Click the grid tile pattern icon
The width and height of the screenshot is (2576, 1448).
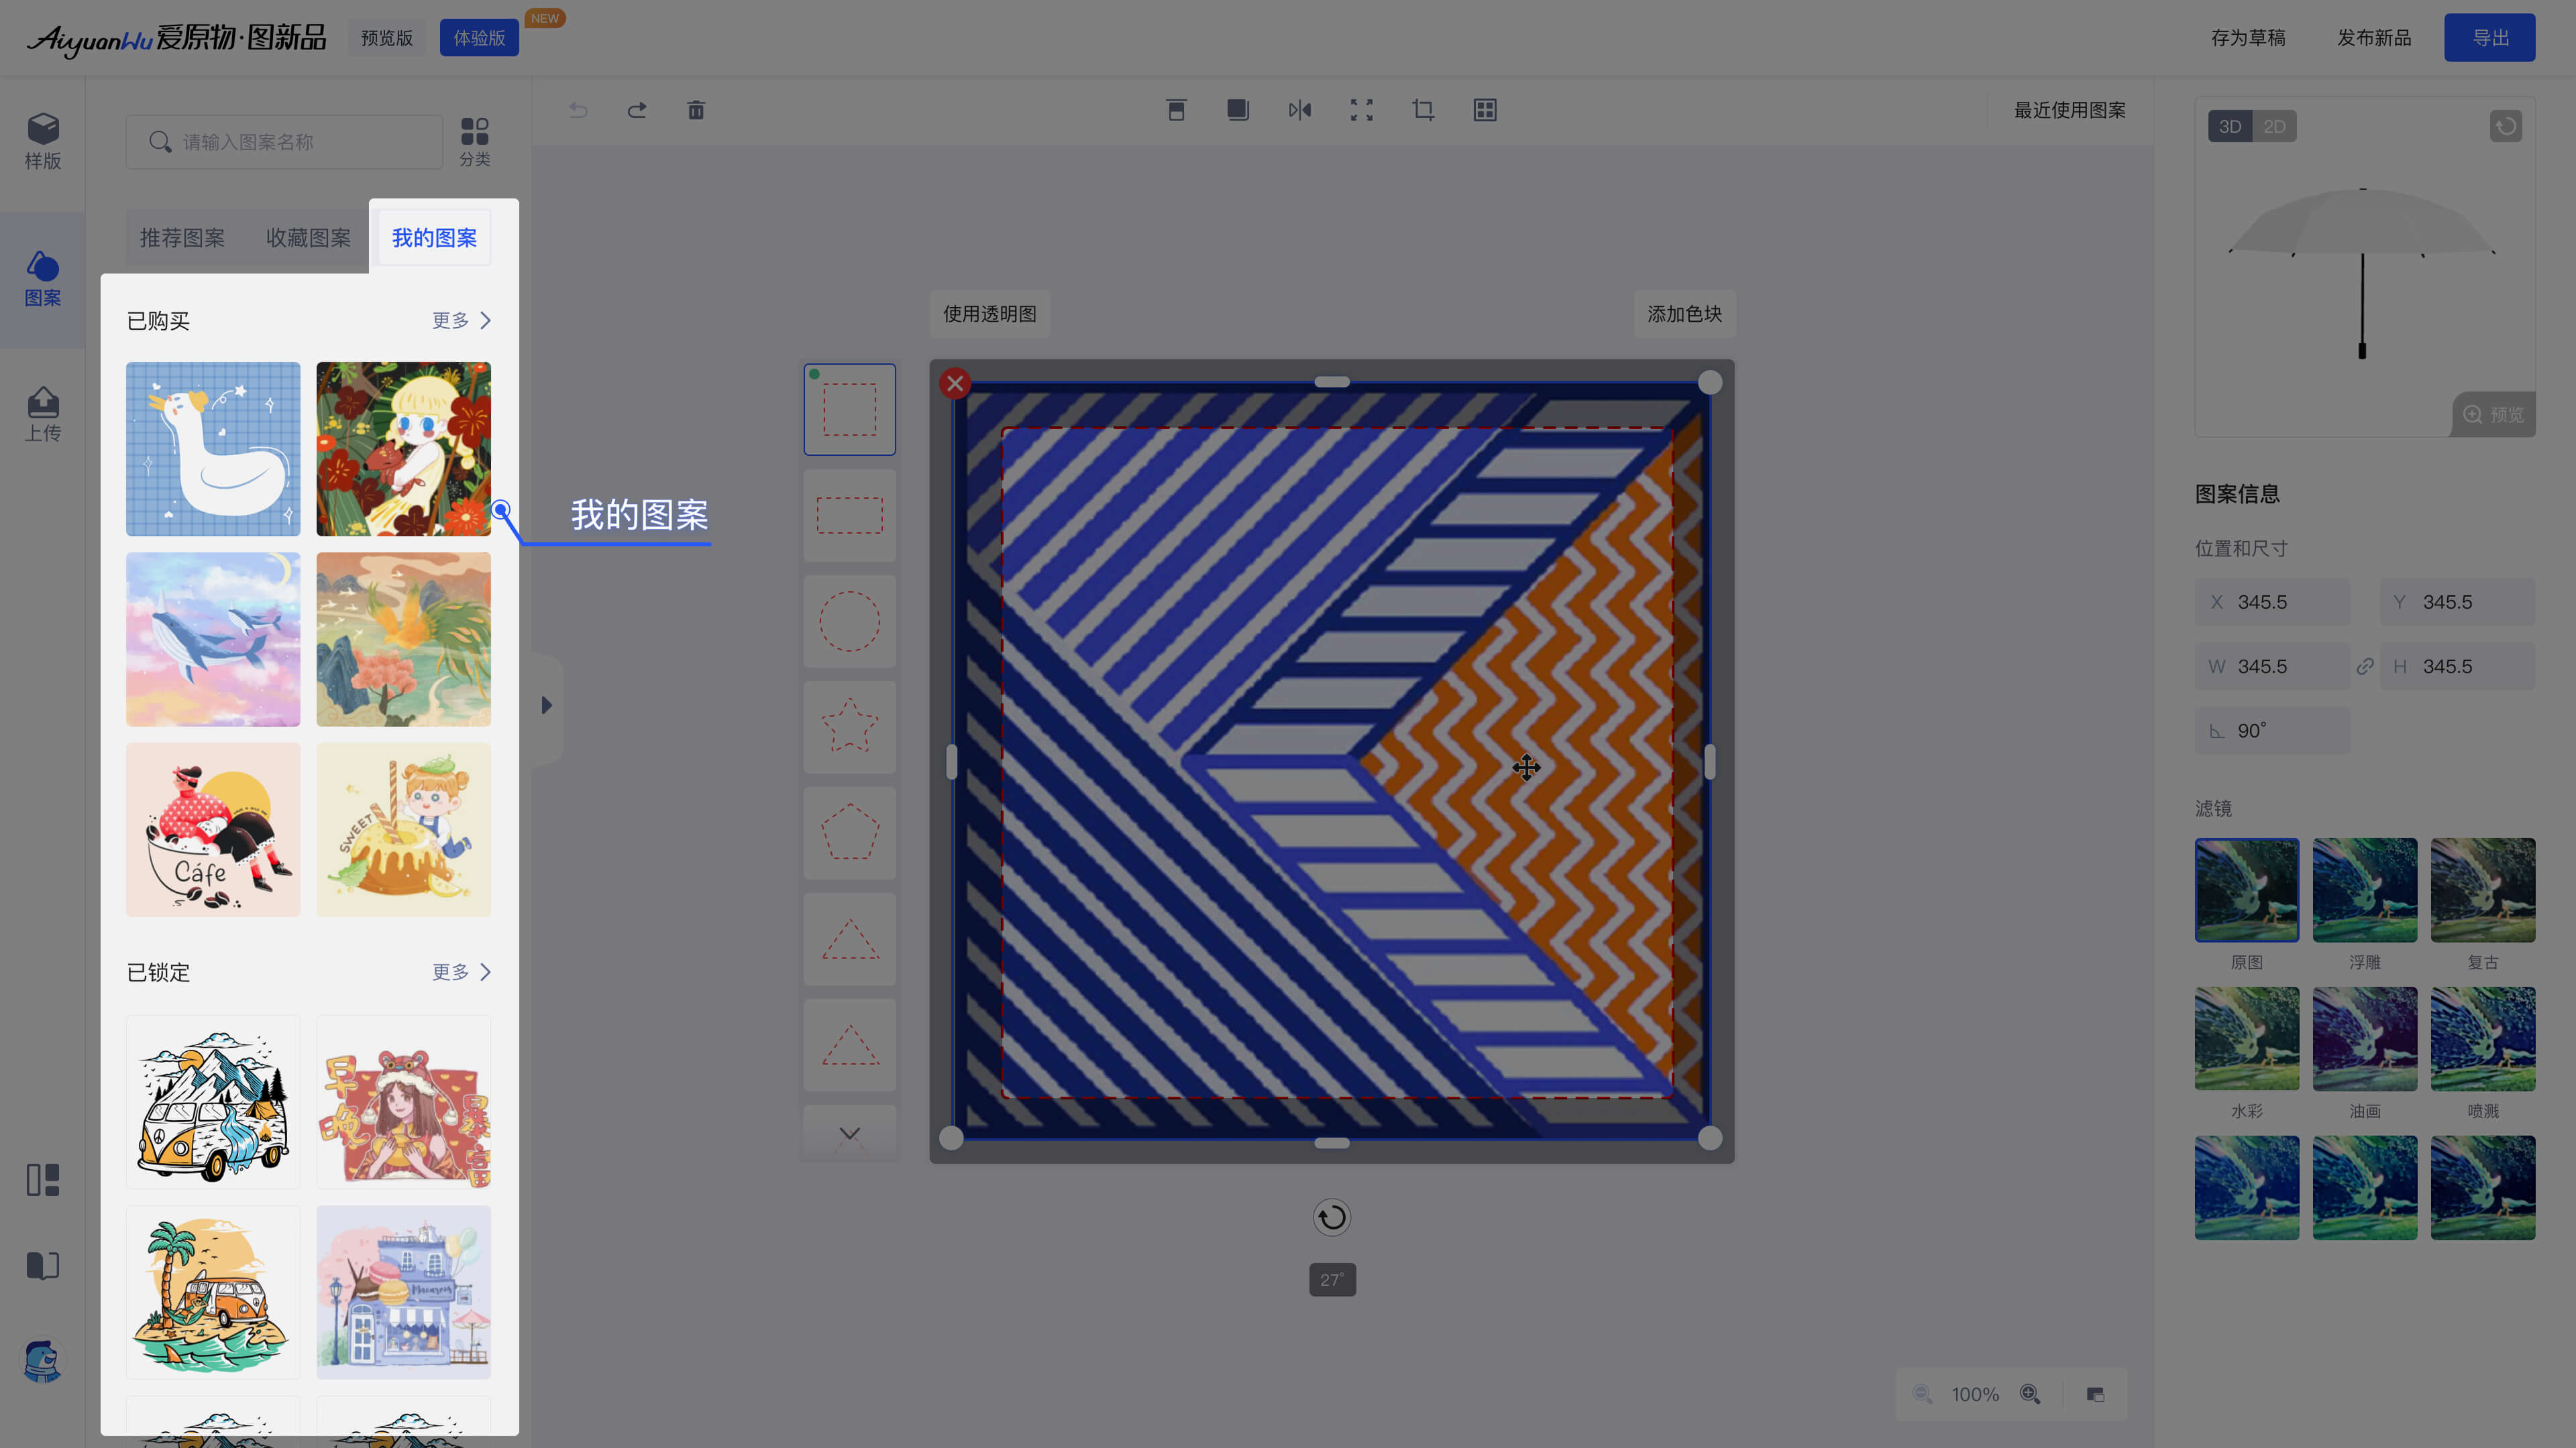click(x=1485, y=110)
